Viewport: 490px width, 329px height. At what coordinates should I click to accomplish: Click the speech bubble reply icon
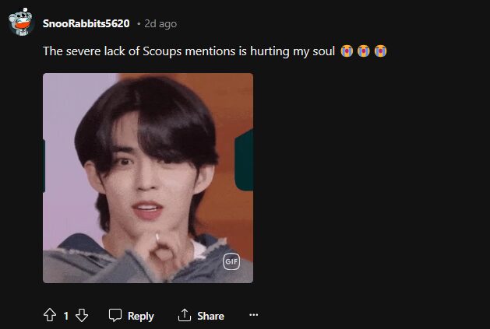115,315
